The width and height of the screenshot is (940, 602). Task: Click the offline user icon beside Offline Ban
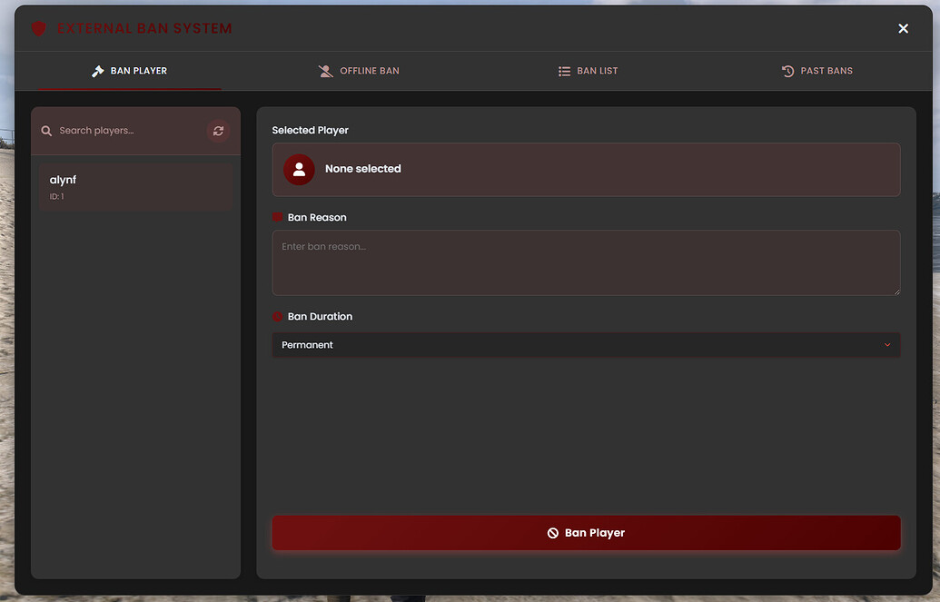click(x=325, y=70)
